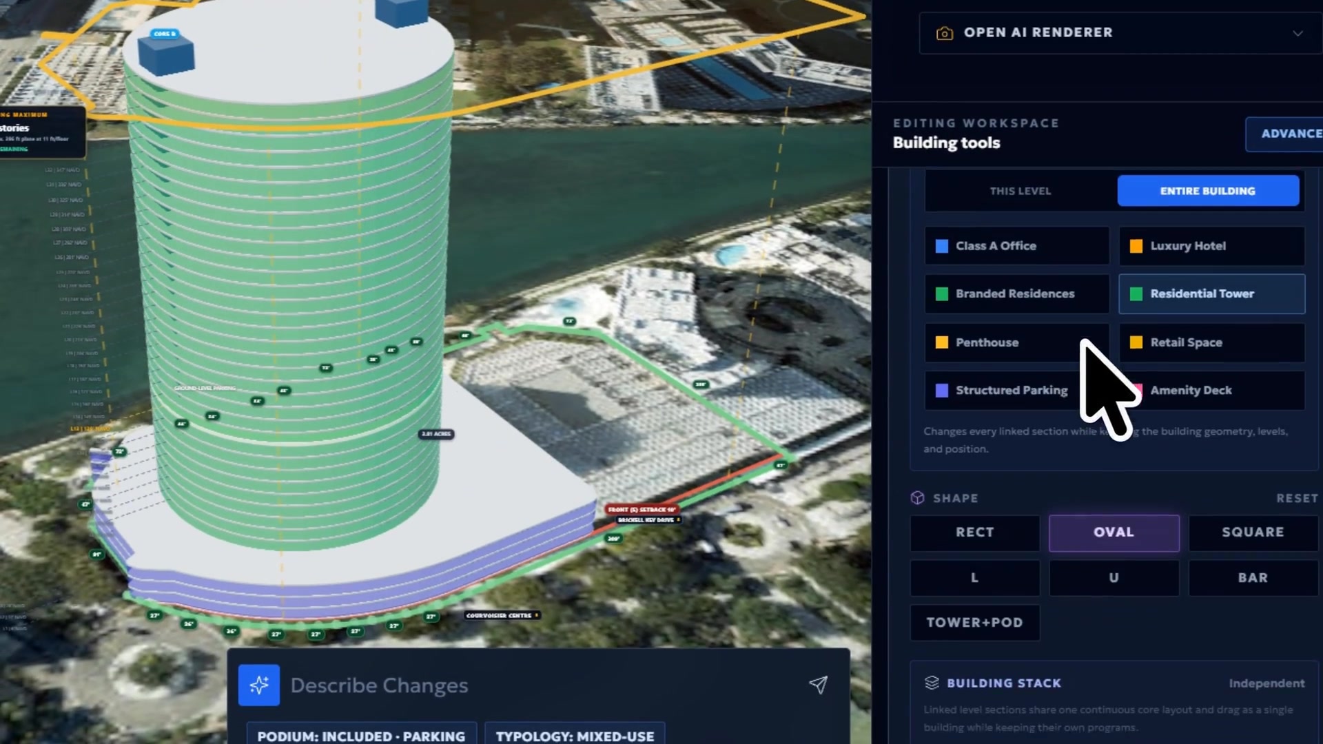This screenshot has height=744, width=1323.
Task: Expand the Open AI Renderer chevron
Action: point(1298,33)
